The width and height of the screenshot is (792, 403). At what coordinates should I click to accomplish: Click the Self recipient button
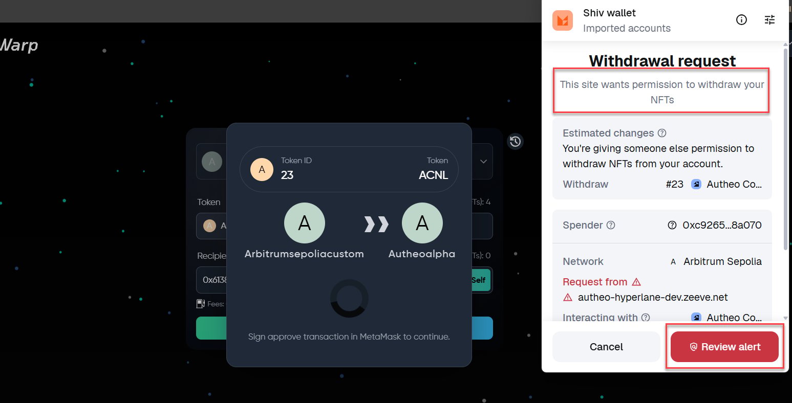pos(478,280)
